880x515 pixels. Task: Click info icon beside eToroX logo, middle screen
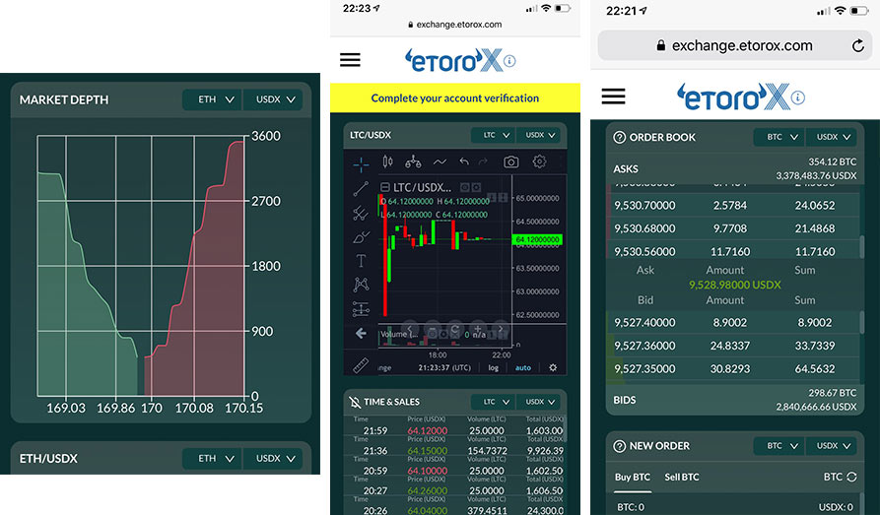click(509, 61)
